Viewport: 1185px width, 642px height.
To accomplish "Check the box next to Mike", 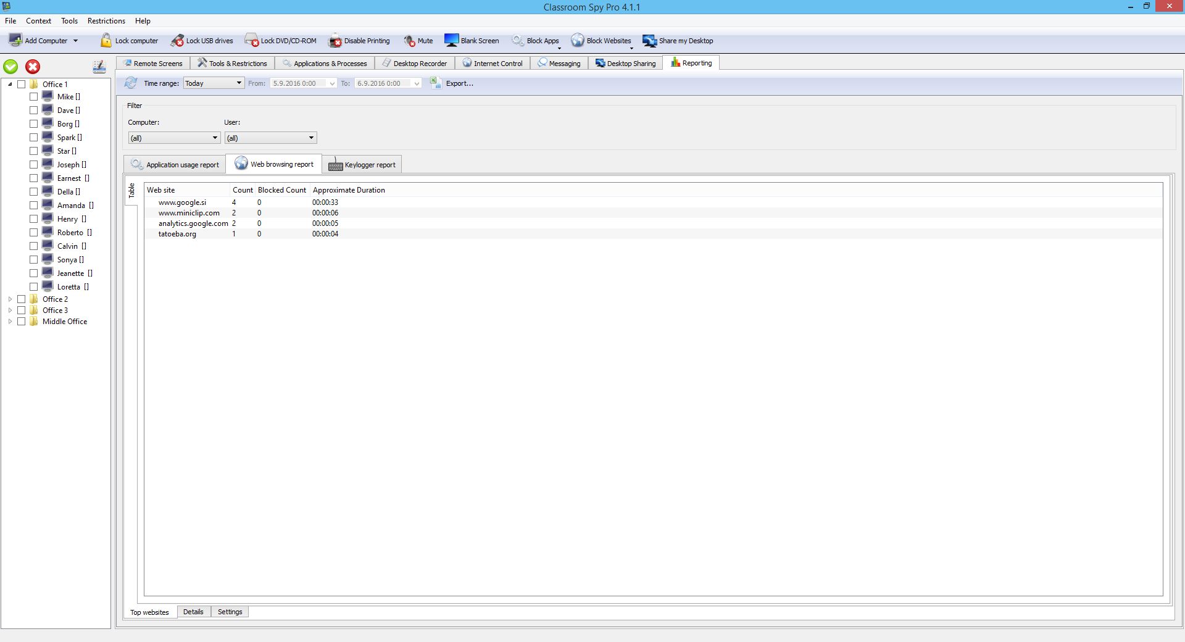I will (x=34, y=97).
